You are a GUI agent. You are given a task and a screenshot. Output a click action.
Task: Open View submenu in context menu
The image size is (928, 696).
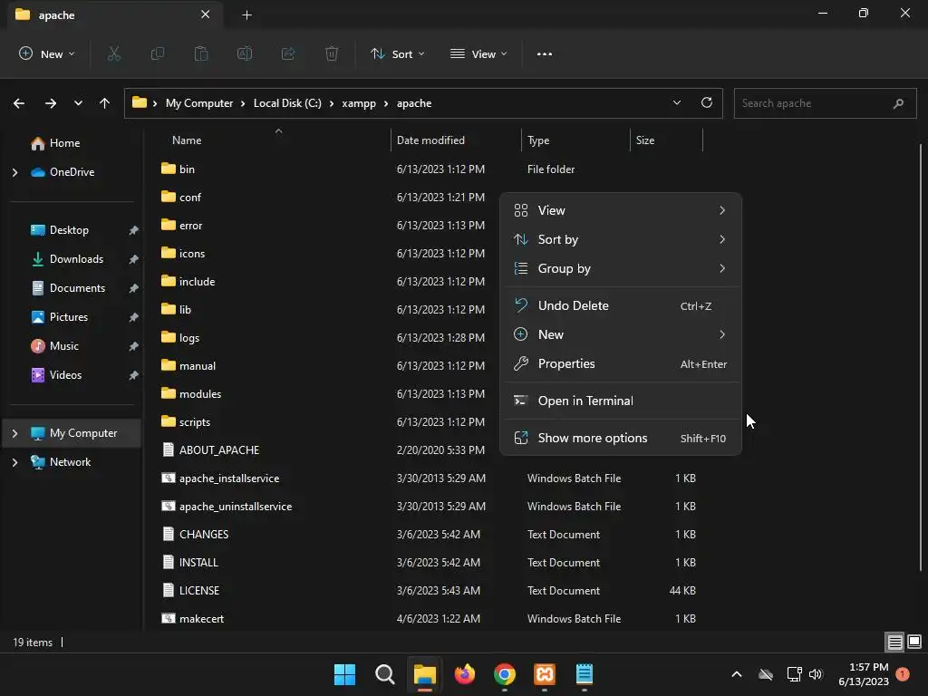click(620, 210)
